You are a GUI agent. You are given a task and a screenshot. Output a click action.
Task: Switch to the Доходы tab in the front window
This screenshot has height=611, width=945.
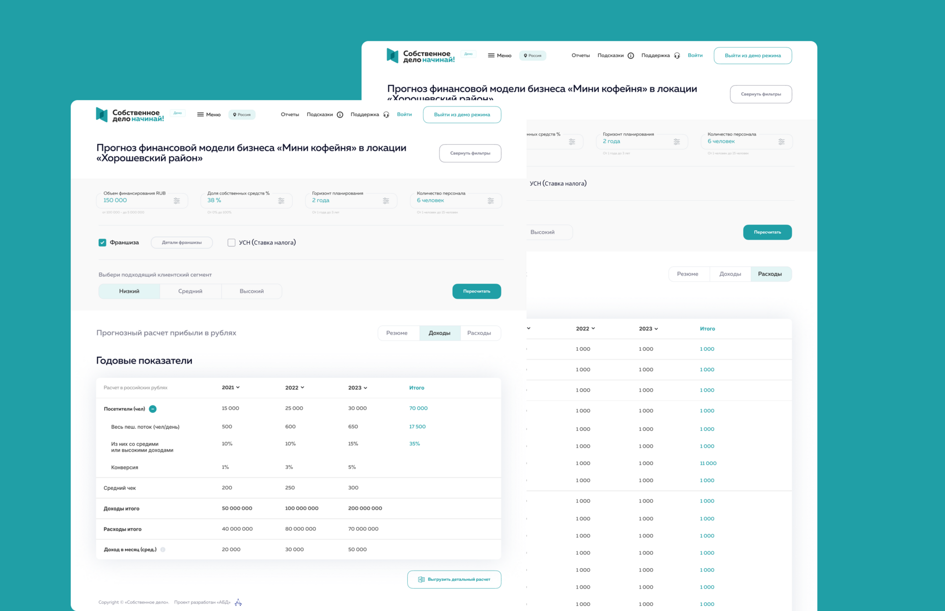[439, 333]
